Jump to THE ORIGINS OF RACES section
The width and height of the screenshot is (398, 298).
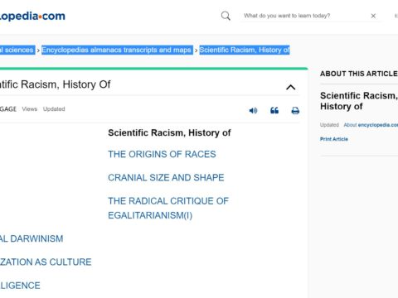[x=162, y=154]
